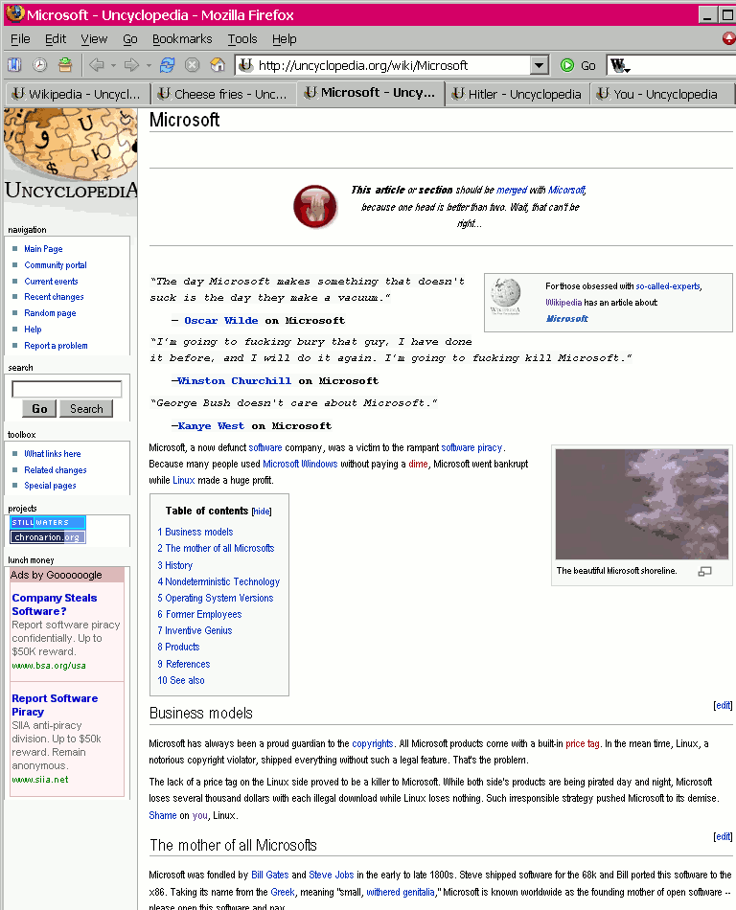Open the Go menu

(130, 39)
